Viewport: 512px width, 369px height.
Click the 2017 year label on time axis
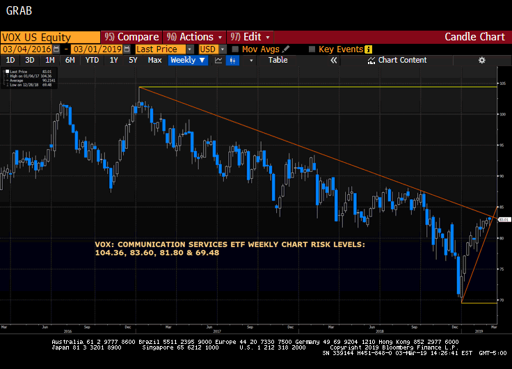(217, 331)
